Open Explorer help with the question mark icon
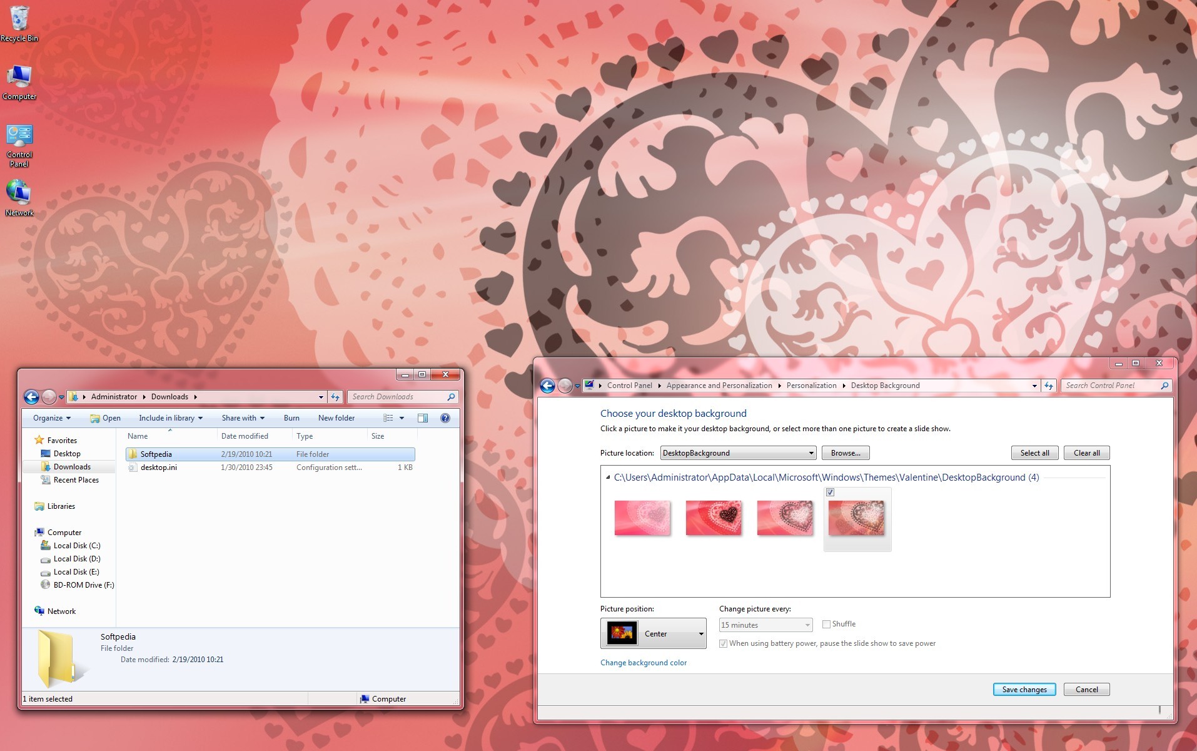This screenshot has width=1197, height=751. pos(445,418)
